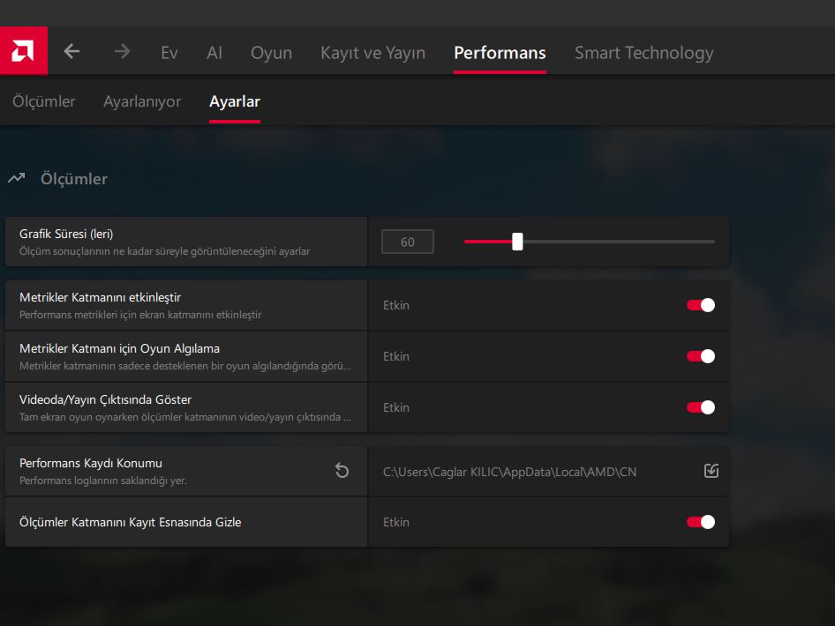
Task: Select the Performans tab
Action: pos(500,53)
